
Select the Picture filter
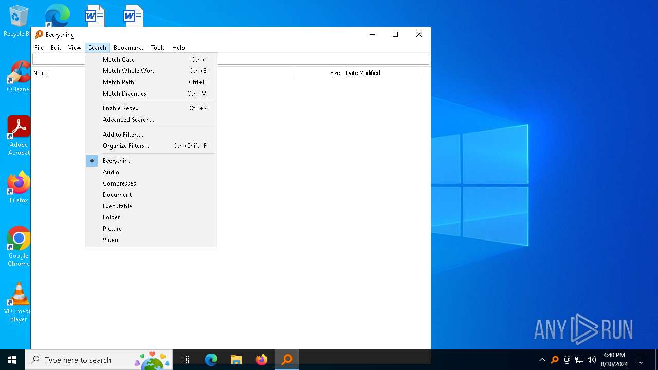151,229
